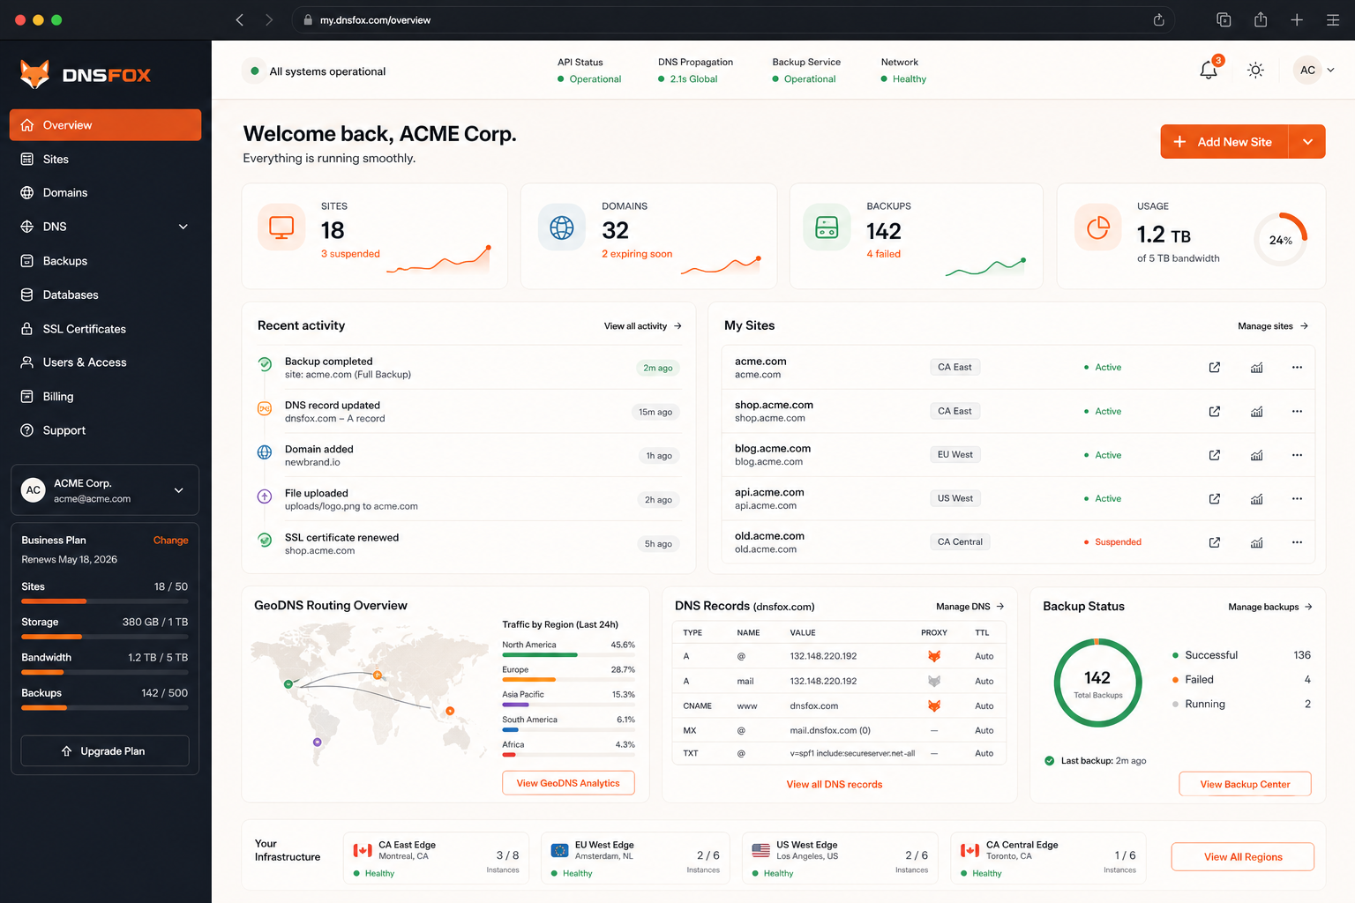Click Manage backups link
The width and height of the screenshot is (1355, 903).
coord(1270,607)
